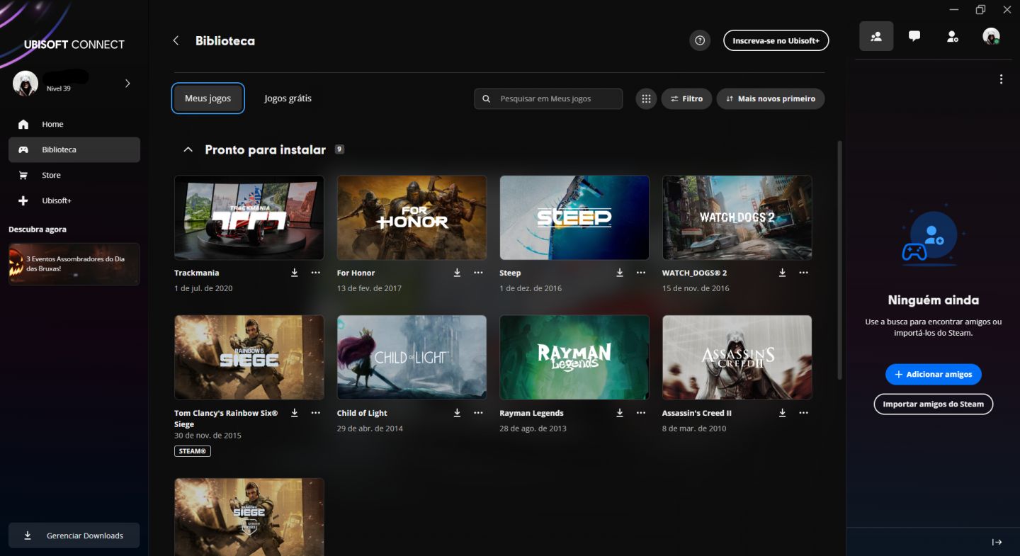
Task: Download Rainbow Six Siege using install icon
Action: 295,413
